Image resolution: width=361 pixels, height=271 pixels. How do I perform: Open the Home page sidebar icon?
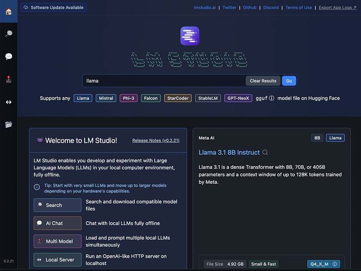pyautogui.click(x=9, y=11)
